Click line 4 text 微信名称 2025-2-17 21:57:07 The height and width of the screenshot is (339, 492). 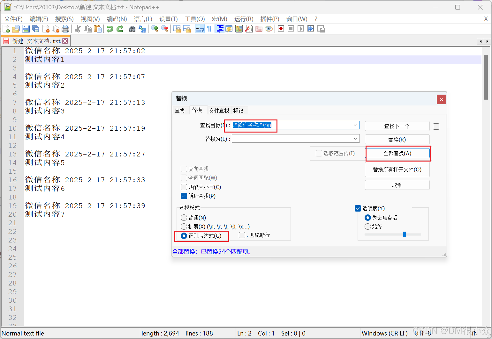[85, 76]
